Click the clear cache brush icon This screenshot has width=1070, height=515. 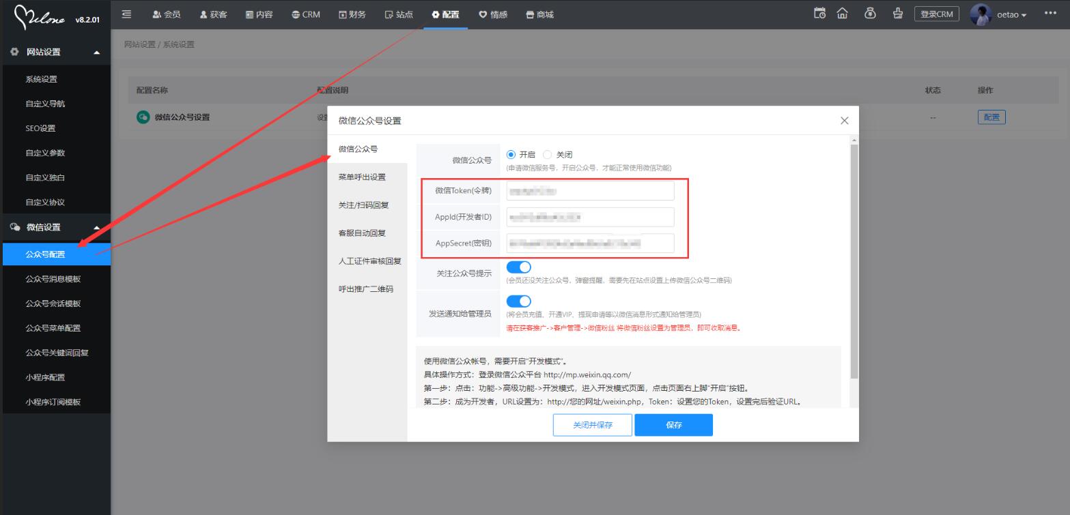(x=898, y=14)
